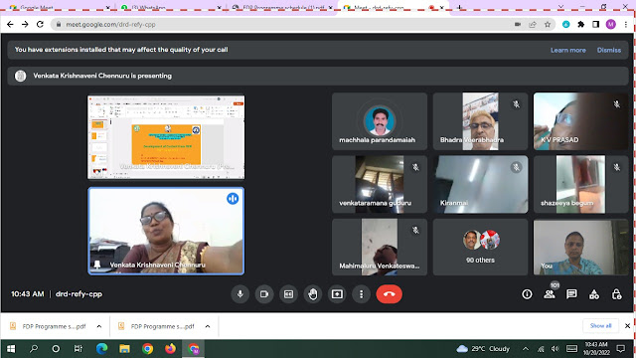Viewport: 636px width, 358px height.
Task: Open the chat with everyone icon
Action: [x=571, y=294]
